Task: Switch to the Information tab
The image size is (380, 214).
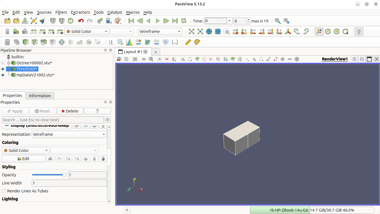Action: pos(40,96)
